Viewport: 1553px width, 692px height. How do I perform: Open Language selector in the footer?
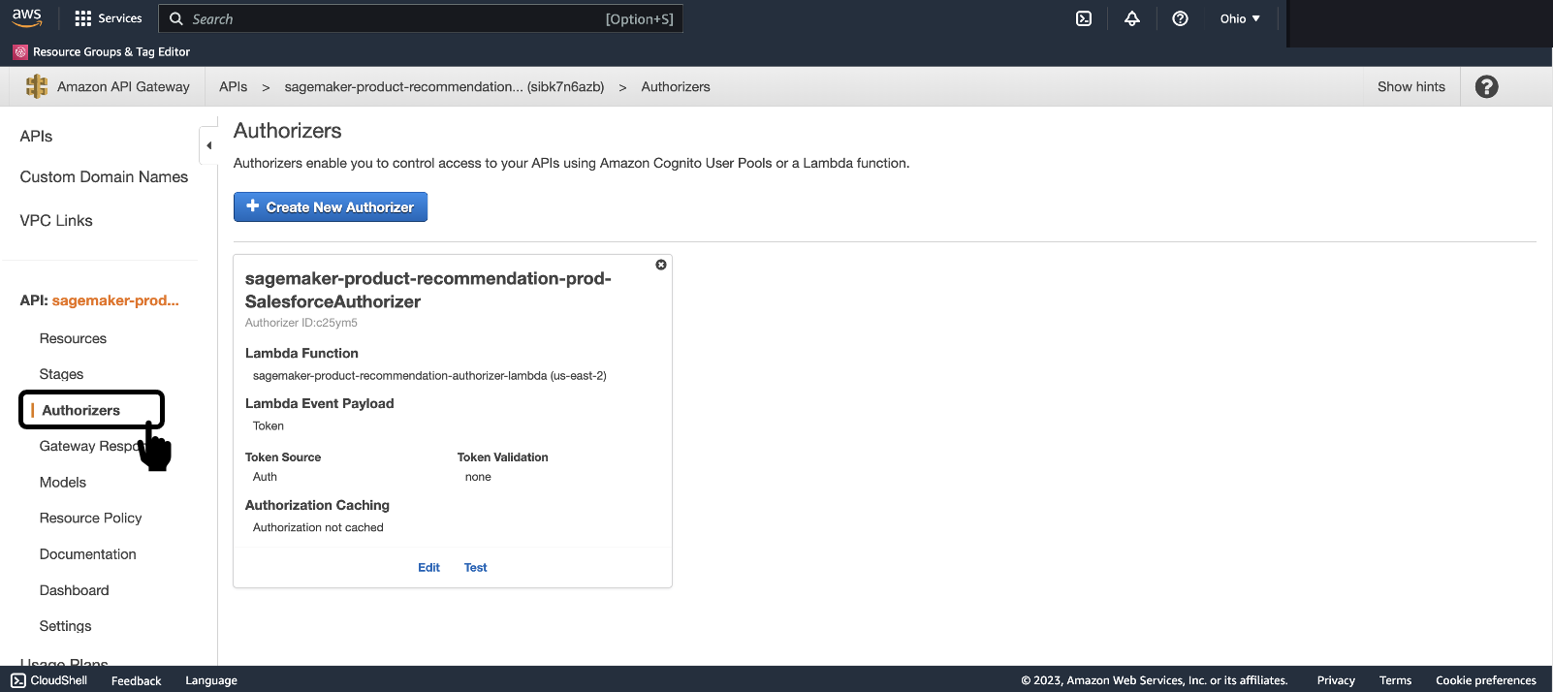point(211,680)
